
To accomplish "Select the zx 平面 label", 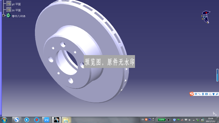I will point(16,10).
